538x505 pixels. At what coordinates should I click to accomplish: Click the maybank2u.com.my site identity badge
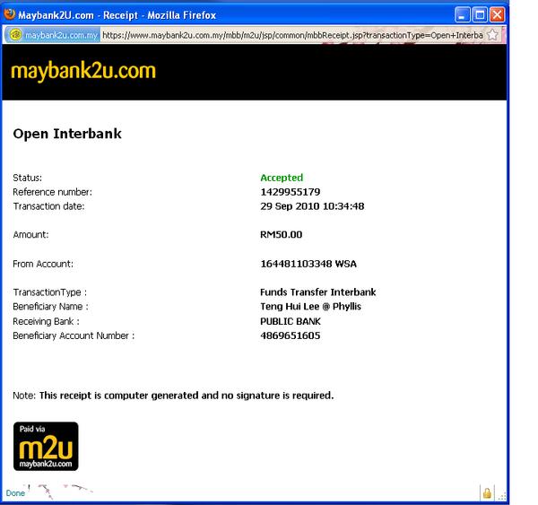tap(53, 35)
